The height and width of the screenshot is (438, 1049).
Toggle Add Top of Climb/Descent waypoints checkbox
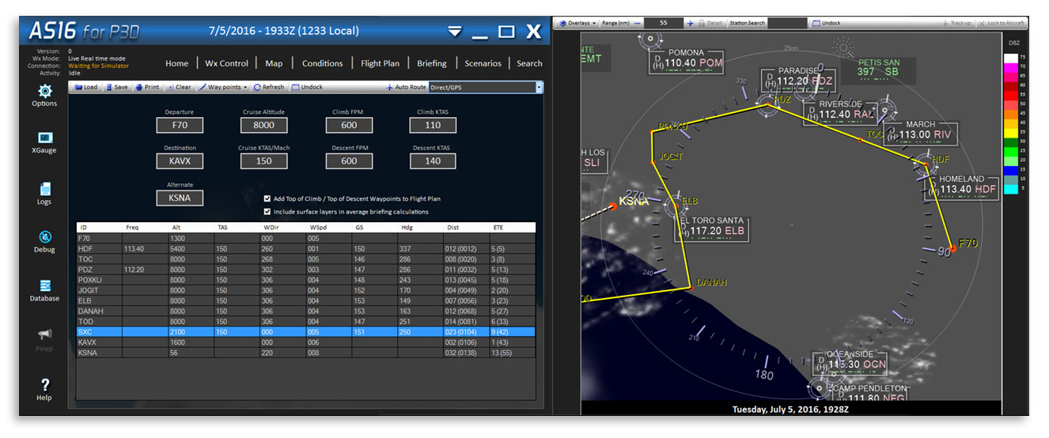[267, 198]
